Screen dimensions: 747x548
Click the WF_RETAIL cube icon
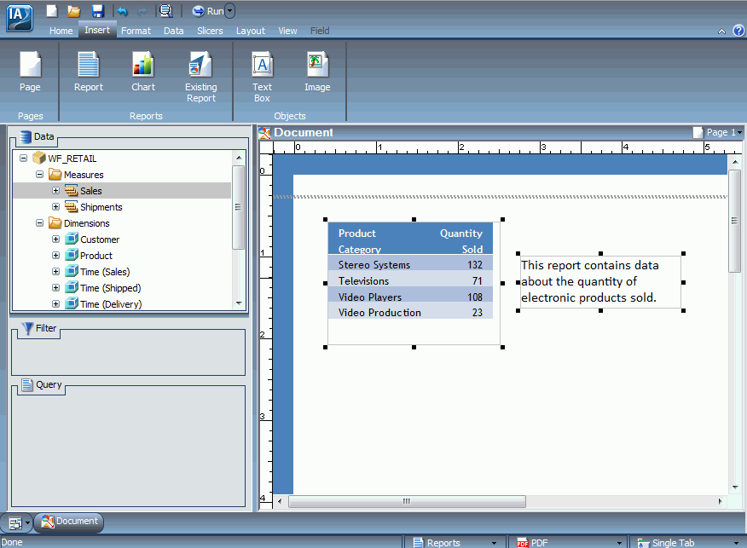[x=39, y=158]
